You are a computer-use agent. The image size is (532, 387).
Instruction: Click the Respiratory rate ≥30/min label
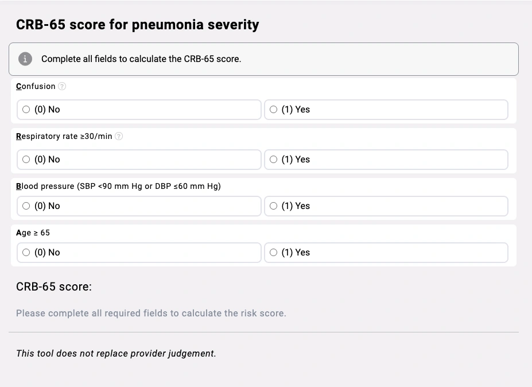click(64, 136)
